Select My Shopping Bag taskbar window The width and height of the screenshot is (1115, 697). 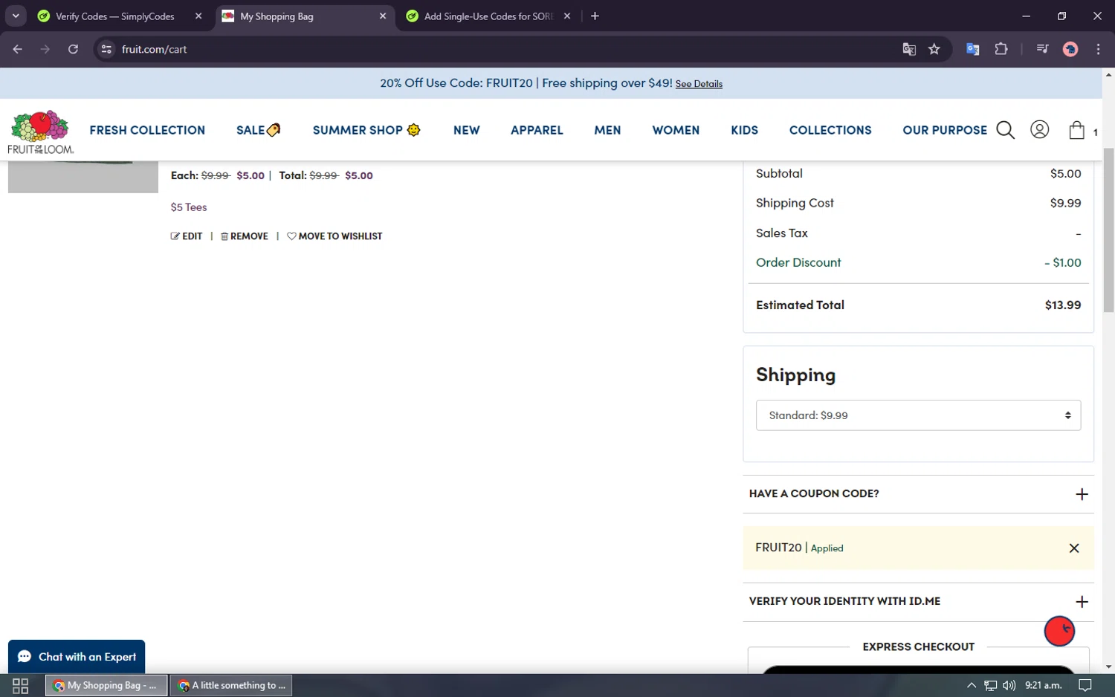pos(106,685)
